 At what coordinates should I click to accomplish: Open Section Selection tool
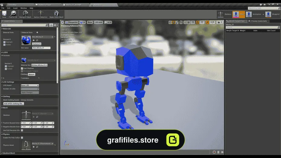tap(40, 14)
